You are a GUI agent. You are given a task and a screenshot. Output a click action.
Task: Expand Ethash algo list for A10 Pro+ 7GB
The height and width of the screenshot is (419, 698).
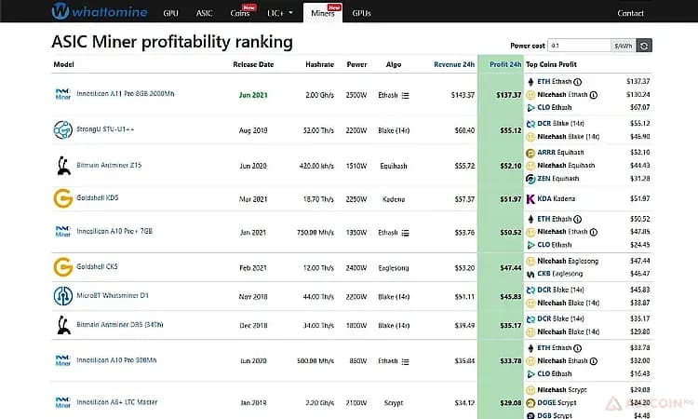pos(405,233)
